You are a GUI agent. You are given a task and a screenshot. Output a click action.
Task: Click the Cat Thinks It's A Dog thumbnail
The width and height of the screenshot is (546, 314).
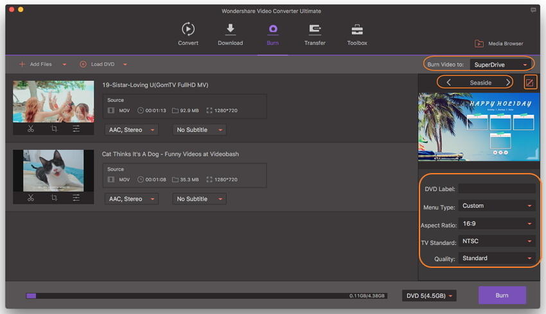(53, 170)
